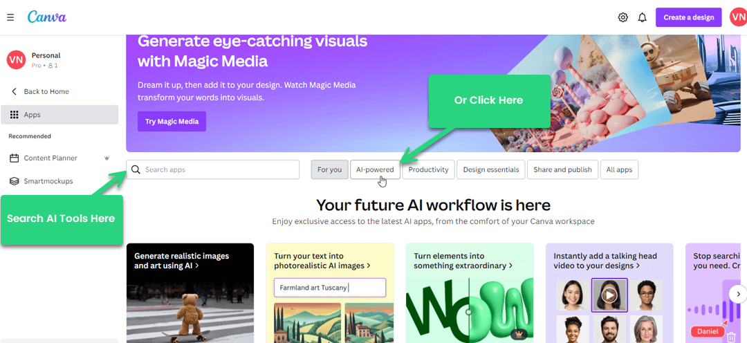Select Apps in the sidebar
Screen dimensions: 747x343
tap(59, 115)
